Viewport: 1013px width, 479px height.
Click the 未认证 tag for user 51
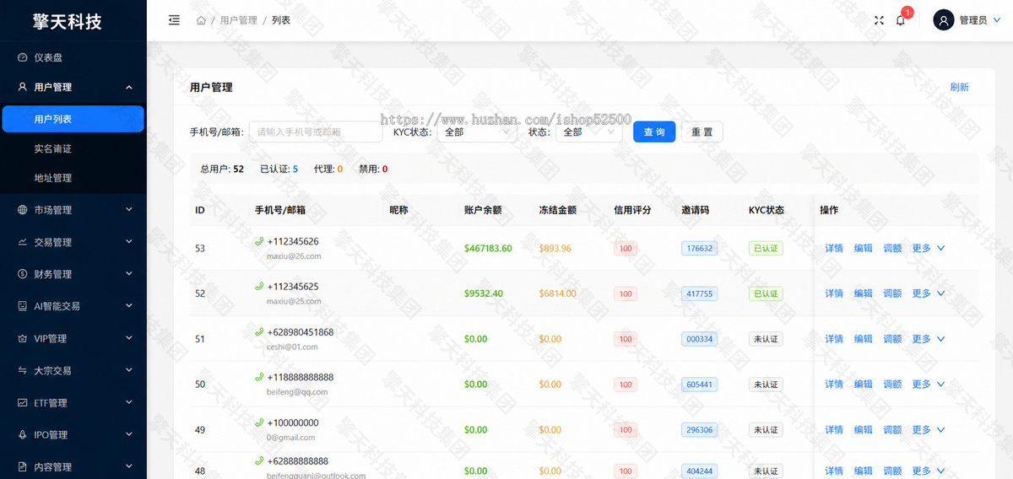766,339
